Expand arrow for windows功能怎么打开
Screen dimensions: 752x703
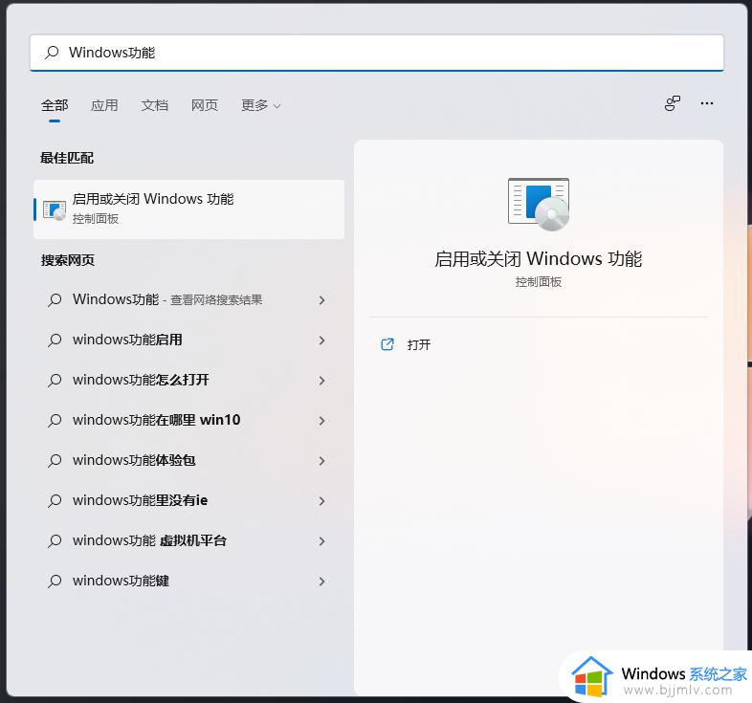click(x=321, y=381)
